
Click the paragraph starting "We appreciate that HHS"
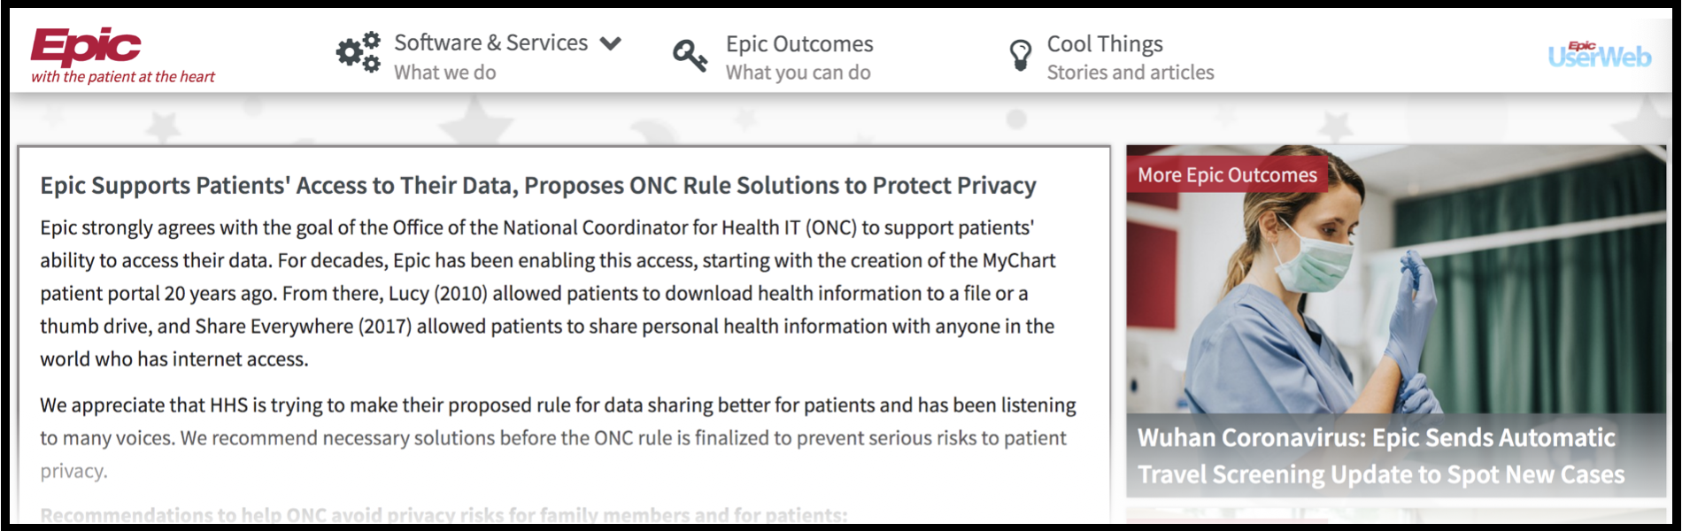click(558, 437)
